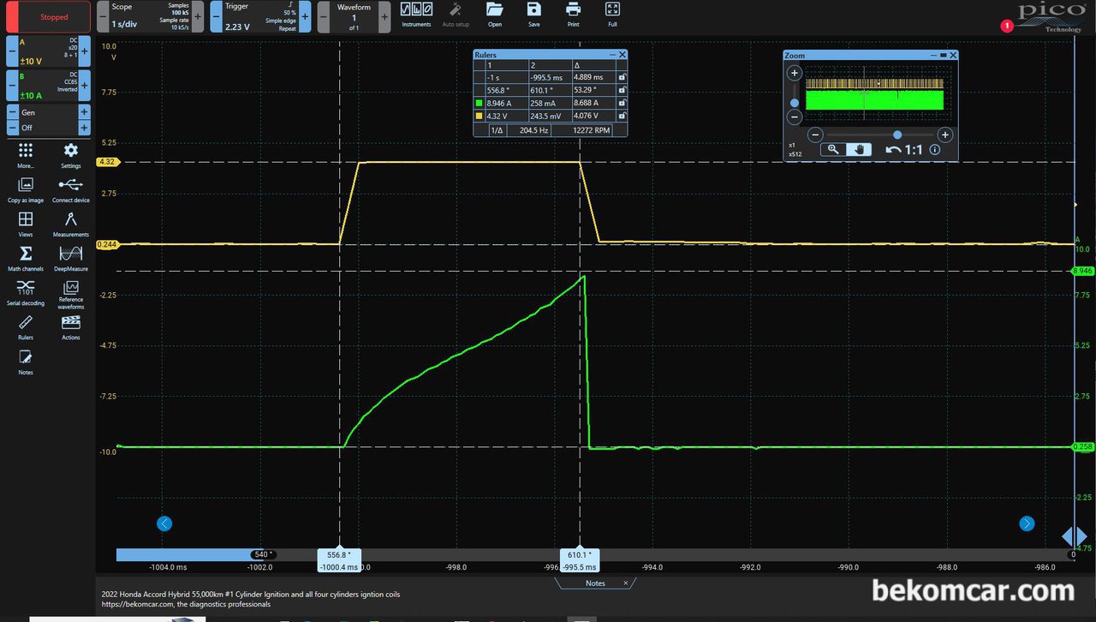1096x622 pixels.
Task: Open the Views layout tool
Action: tap(26, 224)
